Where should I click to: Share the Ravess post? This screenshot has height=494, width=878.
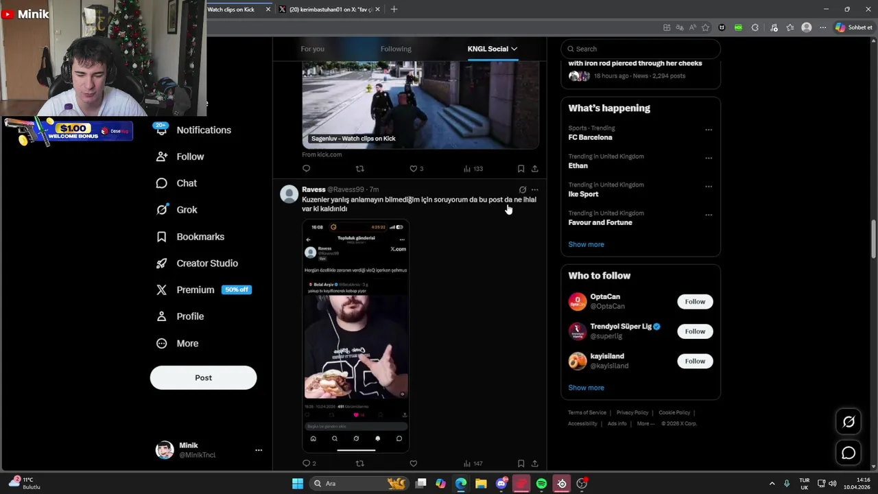535,464
